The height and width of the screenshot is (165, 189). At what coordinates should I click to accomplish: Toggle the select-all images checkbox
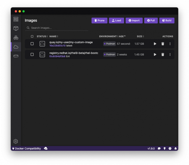click(32, 36)
